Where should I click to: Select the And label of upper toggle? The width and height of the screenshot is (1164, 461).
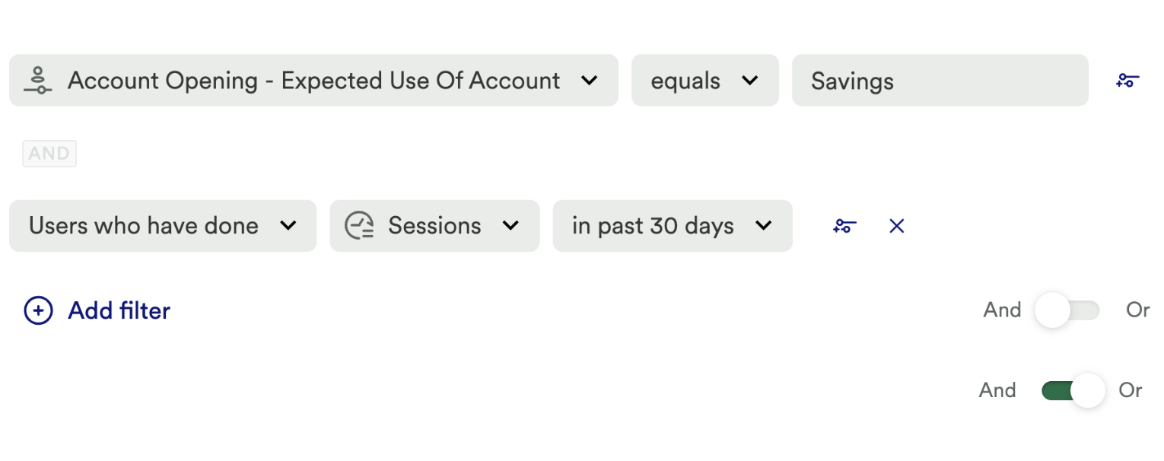(1002, 310)
